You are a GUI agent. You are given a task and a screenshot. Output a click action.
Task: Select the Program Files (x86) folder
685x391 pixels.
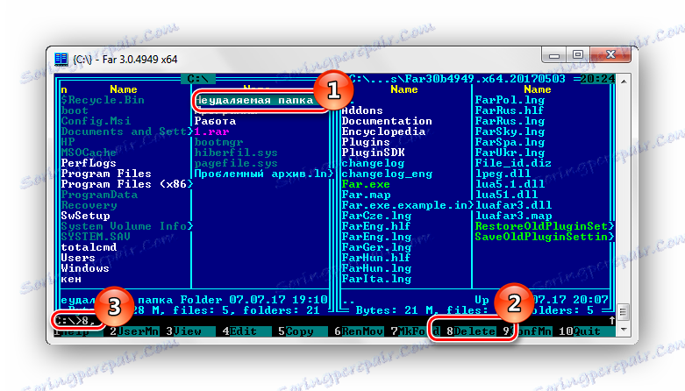click(126, 184)
